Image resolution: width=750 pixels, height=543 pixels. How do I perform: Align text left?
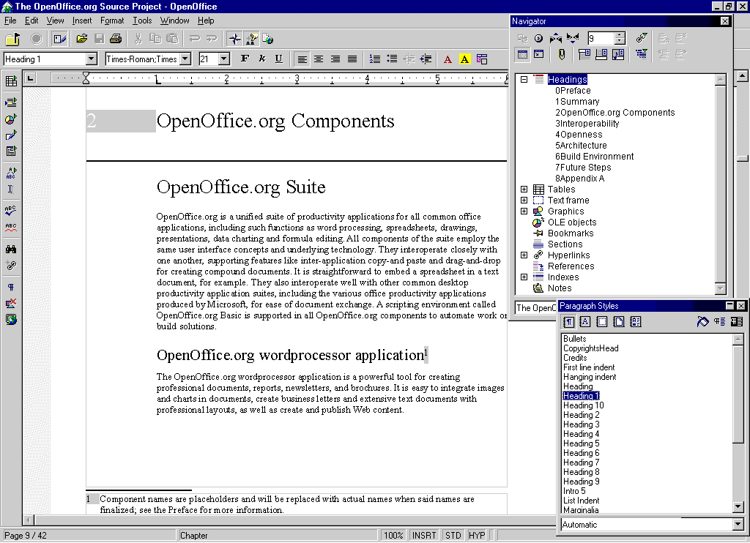pos(301,59)
